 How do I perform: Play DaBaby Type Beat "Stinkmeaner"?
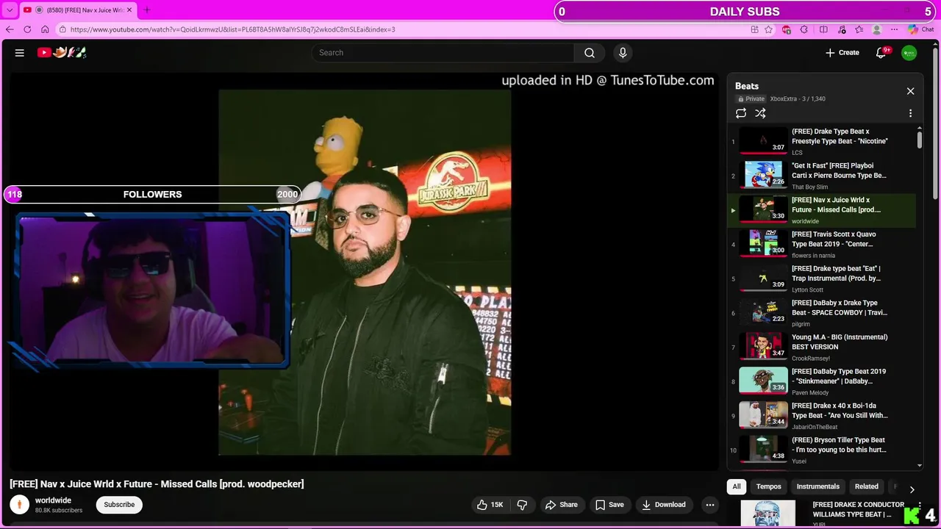[x=822, y=381]
